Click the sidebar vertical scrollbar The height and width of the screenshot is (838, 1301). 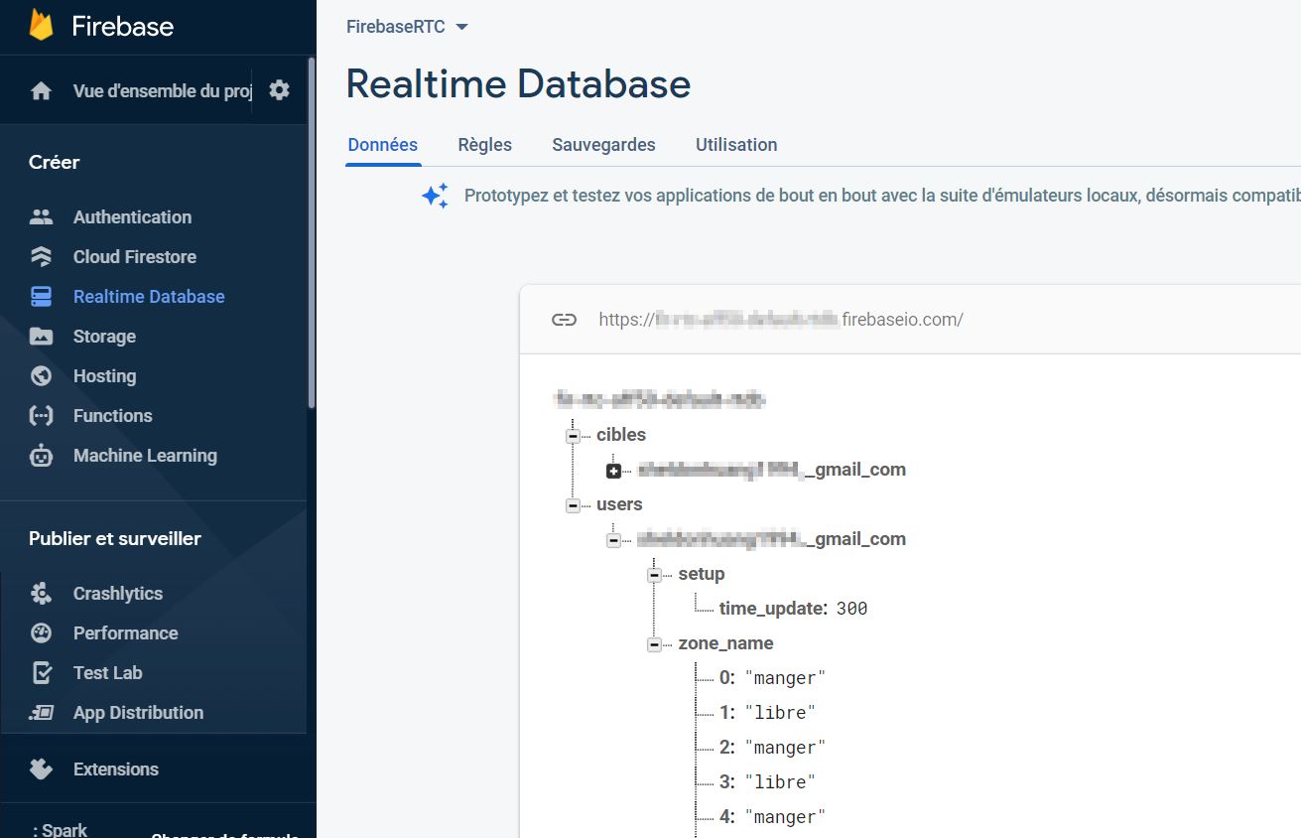pyautogui.click(x=312, y=232)
